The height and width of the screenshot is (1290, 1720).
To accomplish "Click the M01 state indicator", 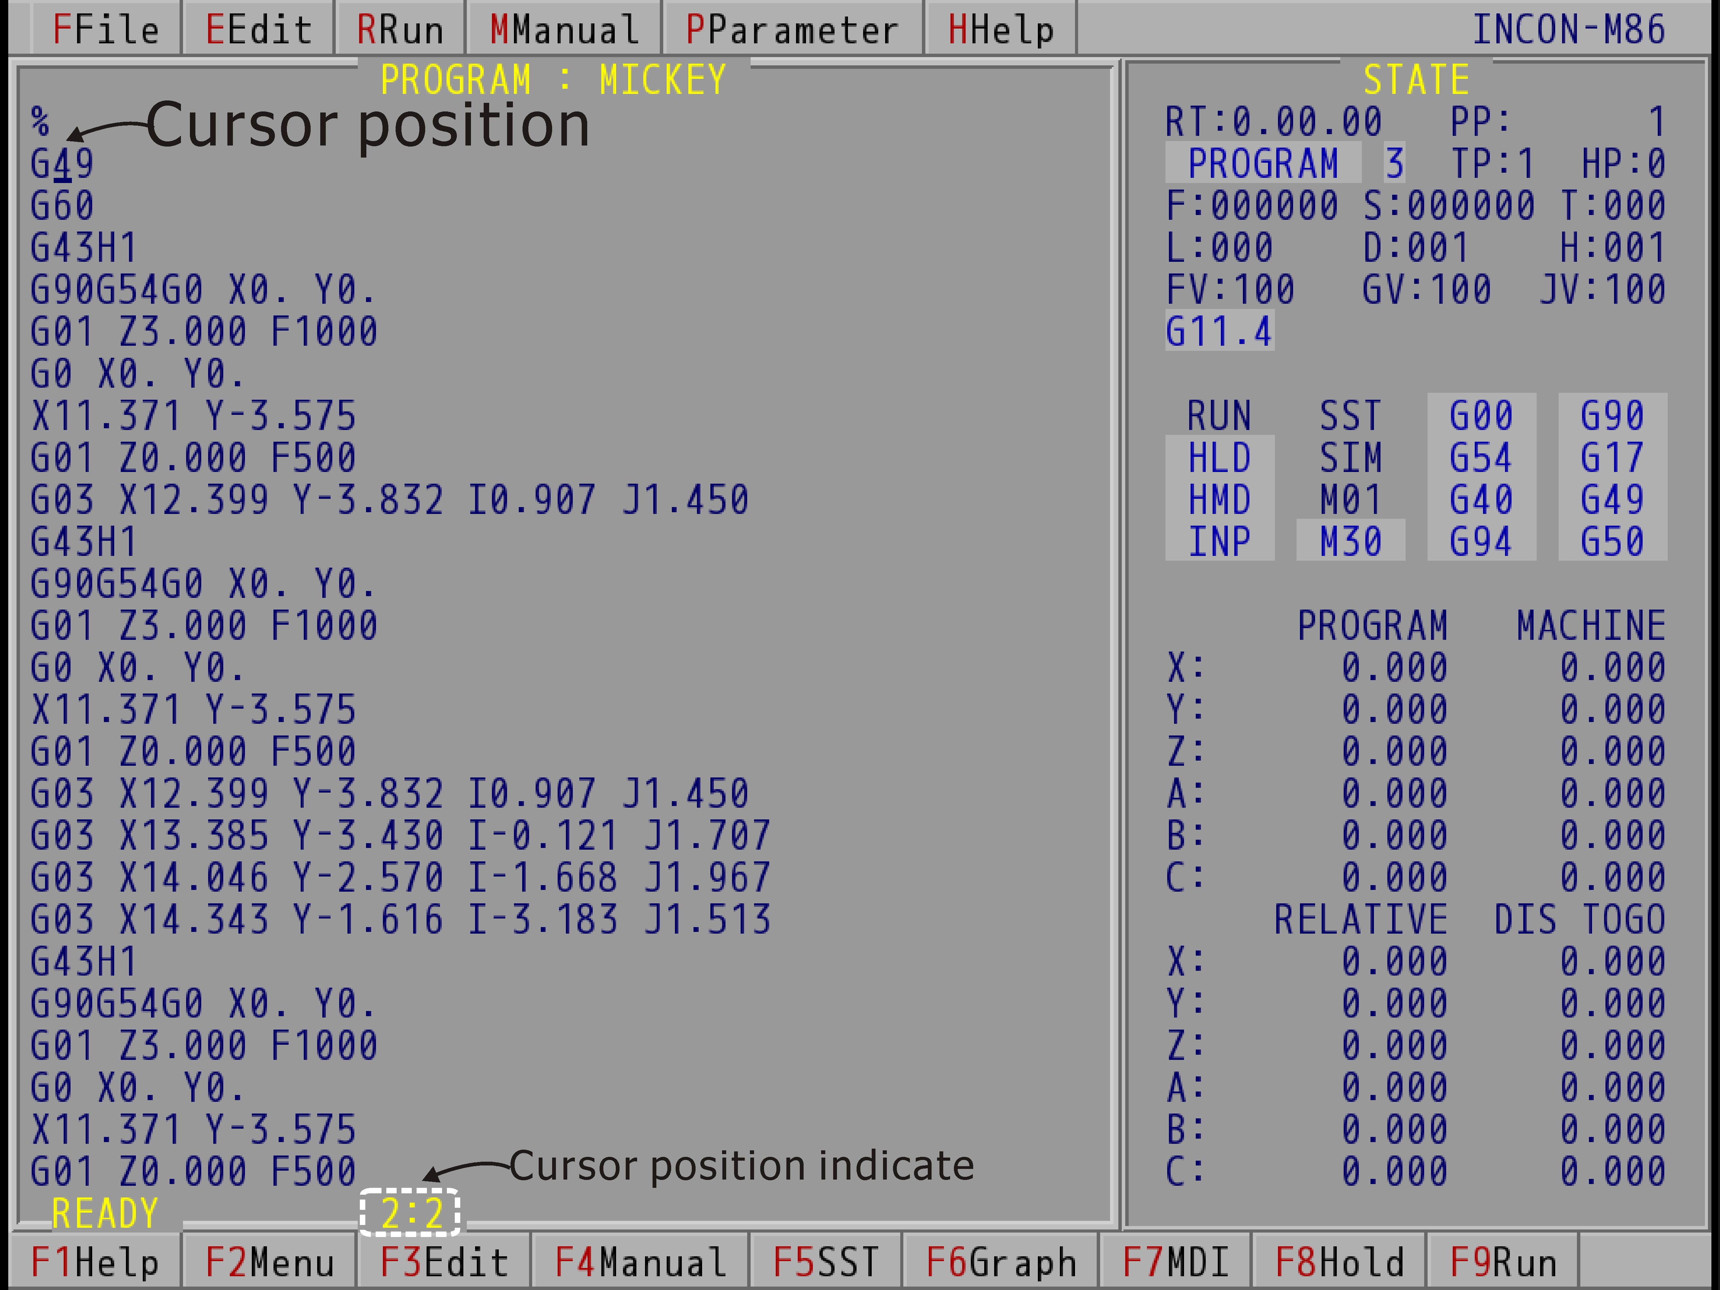I will tap(1351, 500).
